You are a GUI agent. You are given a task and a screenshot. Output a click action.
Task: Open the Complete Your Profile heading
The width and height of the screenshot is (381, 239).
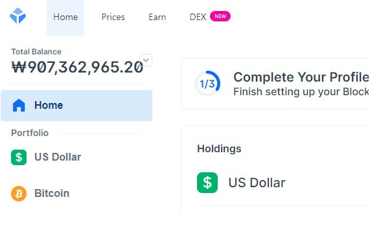(301, 77)
